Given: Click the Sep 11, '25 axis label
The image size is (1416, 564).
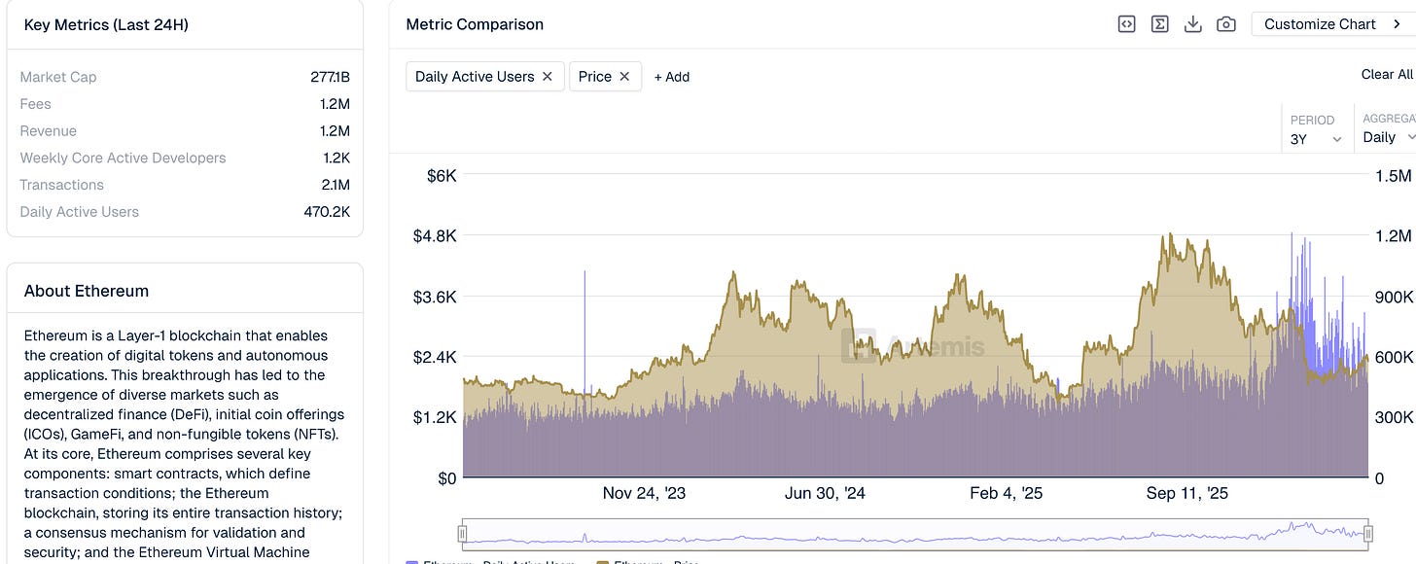Looking at the screenshot, I should 1187,493.
